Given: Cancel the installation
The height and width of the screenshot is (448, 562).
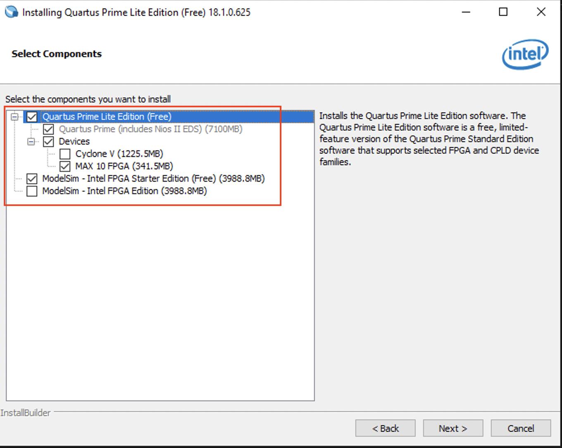Looking at the screenshot, I should tap(521, 428).
